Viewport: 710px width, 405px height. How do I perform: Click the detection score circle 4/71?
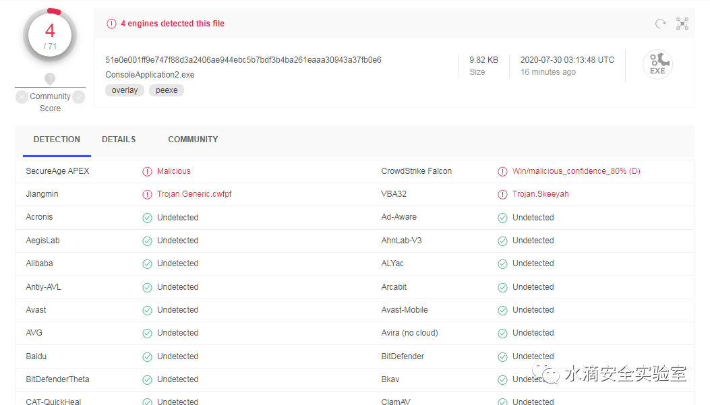click(50, 35)
